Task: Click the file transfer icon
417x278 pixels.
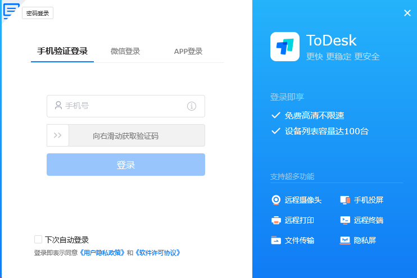Action: [276, 240]
